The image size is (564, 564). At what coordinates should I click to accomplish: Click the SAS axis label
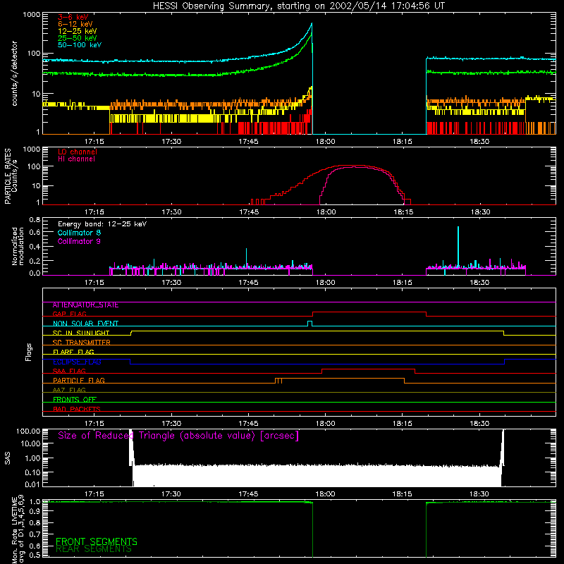click(x=8, y=458)
